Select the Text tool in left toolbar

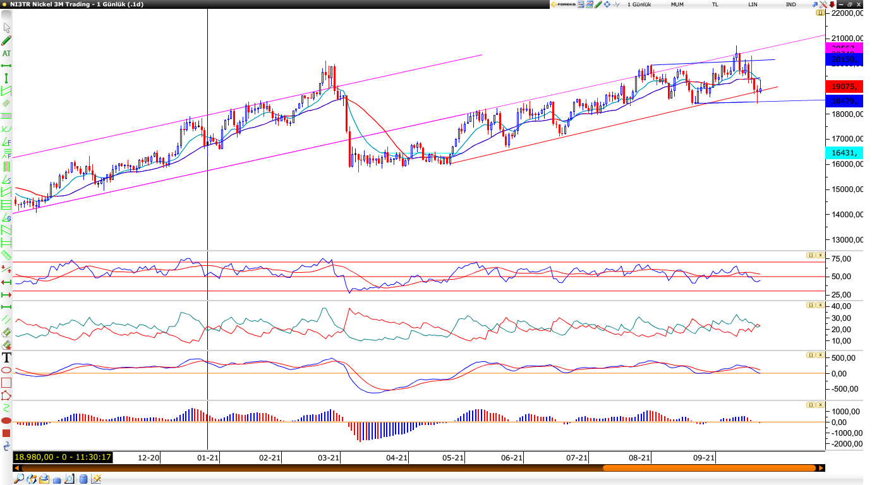pos(7,357)
